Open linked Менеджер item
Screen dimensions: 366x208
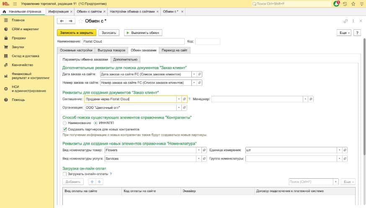311,99
